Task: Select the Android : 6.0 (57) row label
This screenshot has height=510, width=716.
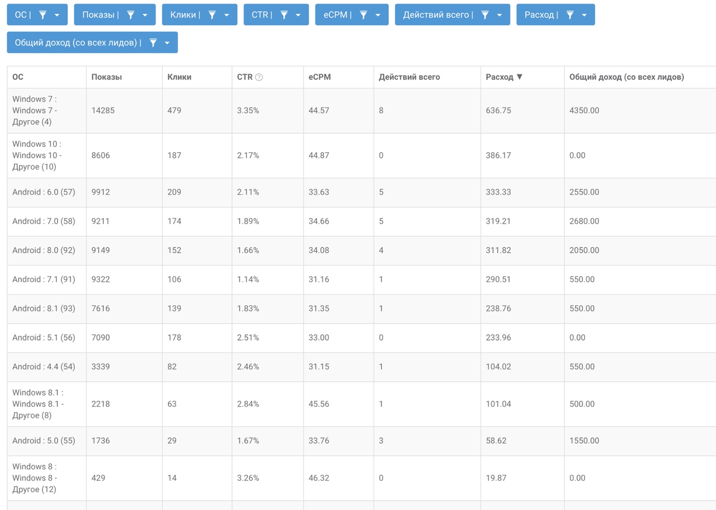Action: coord(44,192)
